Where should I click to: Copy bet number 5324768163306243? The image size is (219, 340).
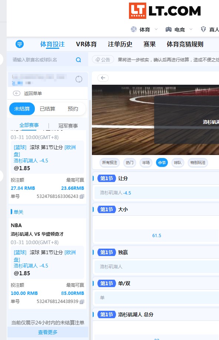point(82,196)
